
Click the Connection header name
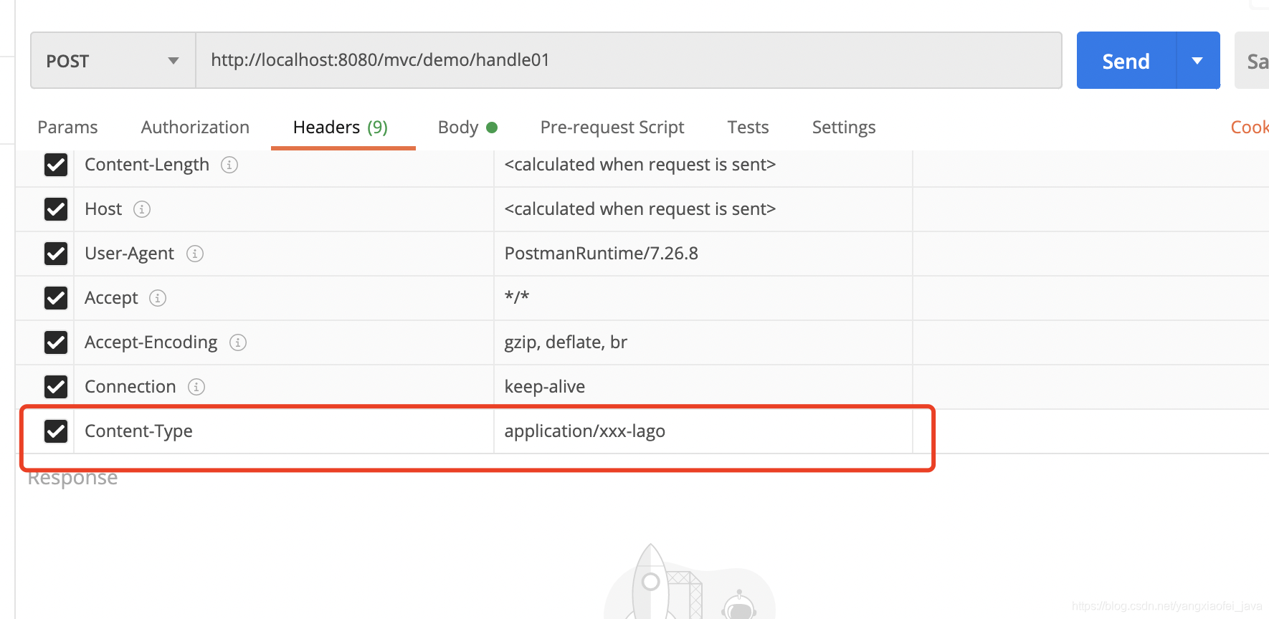130,387
